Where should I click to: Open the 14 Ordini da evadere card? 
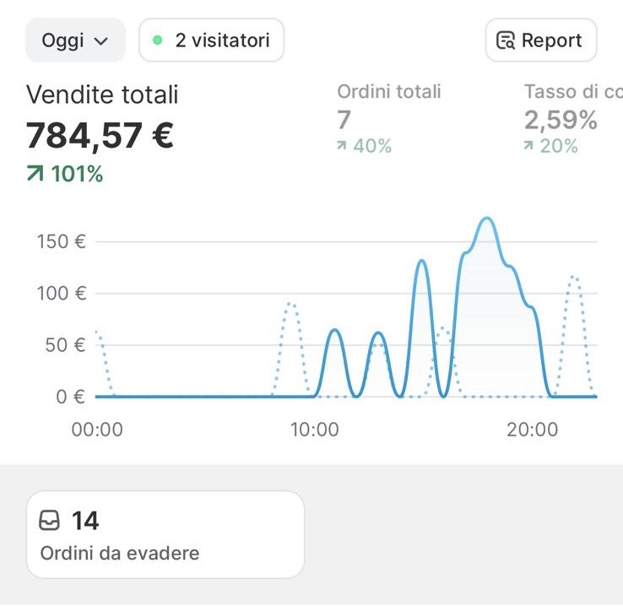165,534
